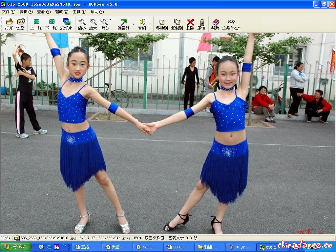The width and height of the screenshot is (336, 252).
Task: Open the File (文件) menu
Action: 8,12
